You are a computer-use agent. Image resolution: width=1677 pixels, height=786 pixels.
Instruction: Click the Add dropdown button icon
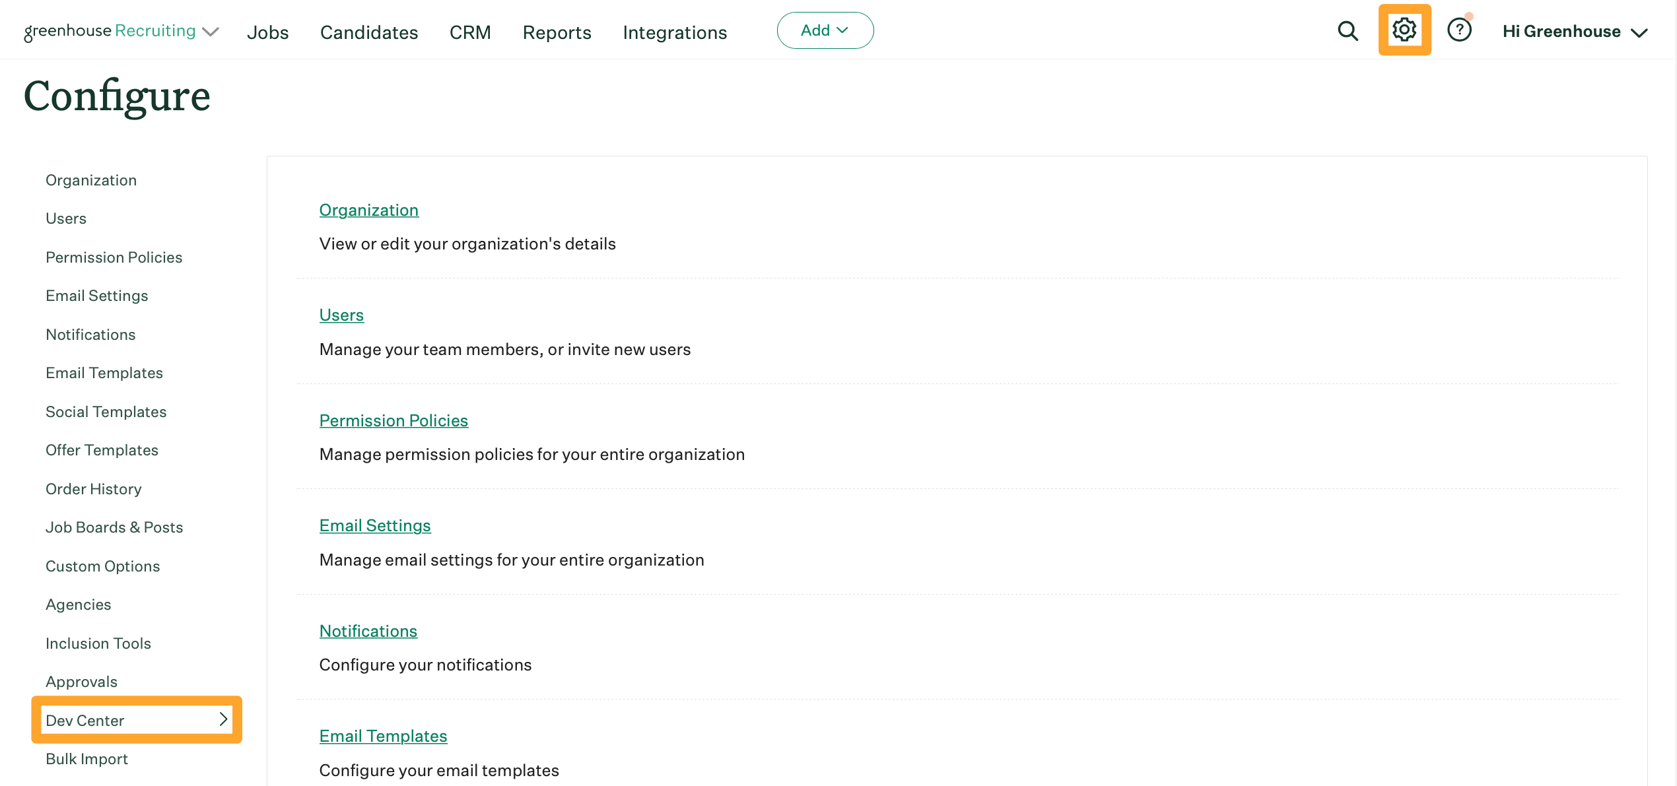[x=844, y=30]
